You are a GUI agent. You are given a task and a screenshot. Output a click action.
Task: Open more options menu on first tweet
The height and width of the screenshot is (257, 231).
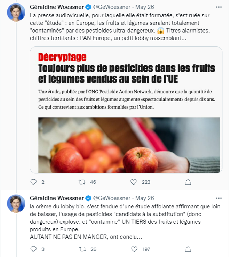[x=219, y=7]
